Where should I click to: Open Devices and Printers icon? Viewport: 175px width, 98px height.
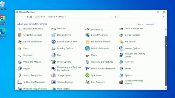pyautogui.click(x=20, y=42)
